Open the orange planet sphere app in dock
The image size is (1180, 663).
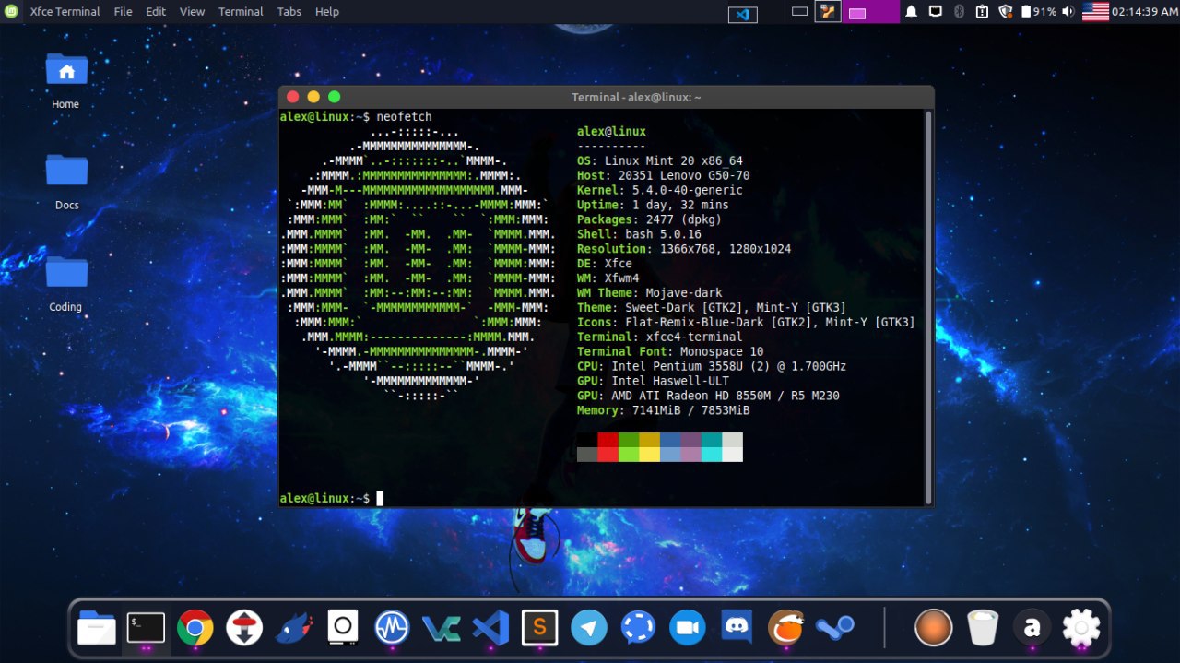pyautogui.click(x=933, y=628)
